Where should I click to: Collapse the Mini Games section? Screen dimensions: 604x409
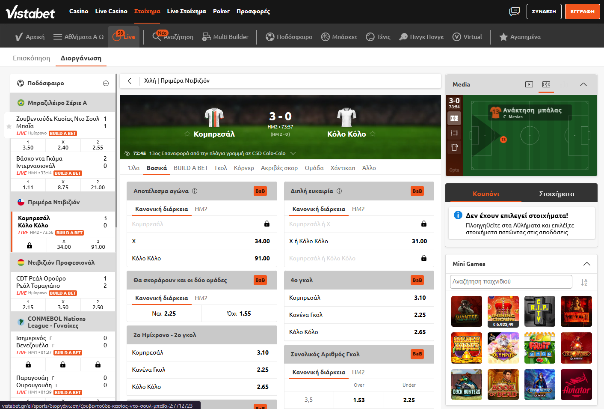point(586,264)
